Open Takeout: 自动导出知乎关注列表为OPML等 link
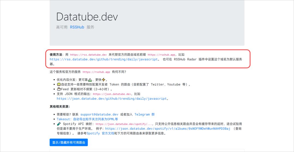 87,119
